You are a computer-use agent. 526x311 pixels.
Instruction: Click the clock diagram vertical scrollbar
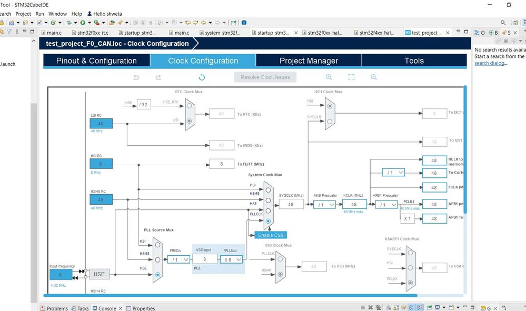click(x=465, y=150)
